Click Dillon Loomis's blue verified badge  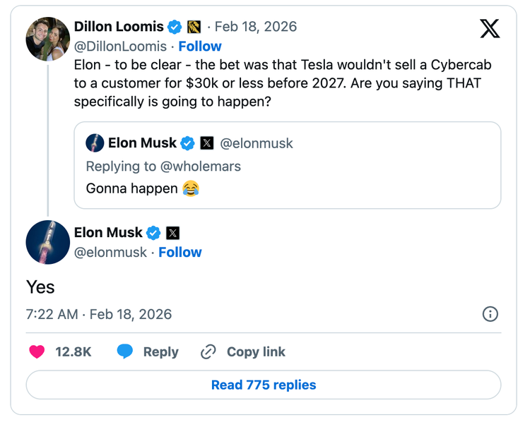(175, 27)
